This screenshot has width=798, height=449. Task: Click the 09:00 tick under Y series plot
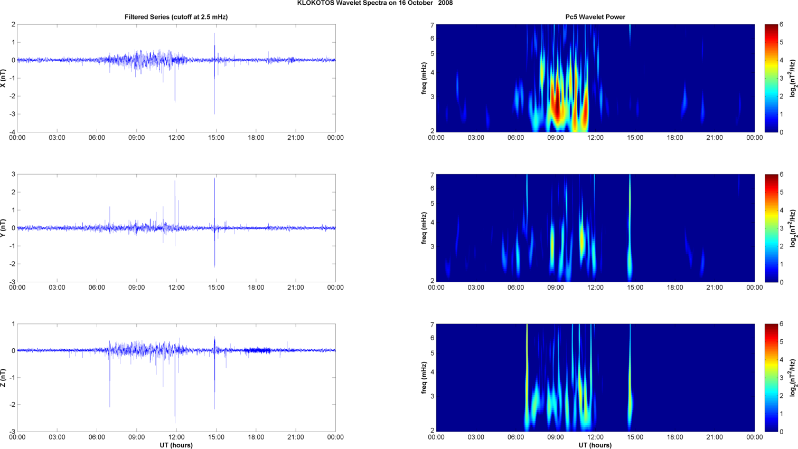point(137,288)
